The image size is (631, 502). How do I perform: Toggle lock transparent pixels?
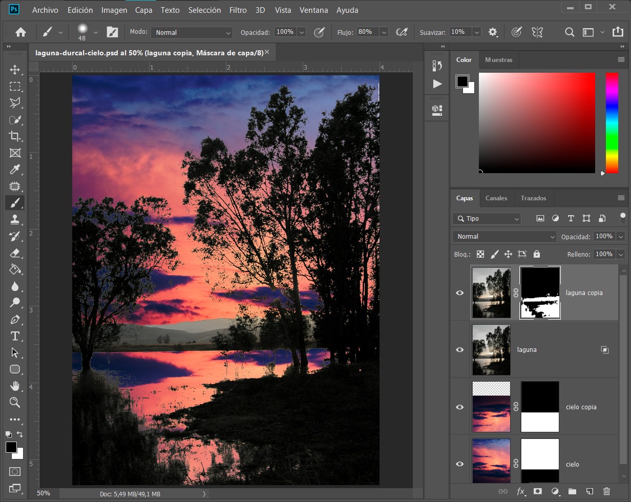(x=480, y=254)
